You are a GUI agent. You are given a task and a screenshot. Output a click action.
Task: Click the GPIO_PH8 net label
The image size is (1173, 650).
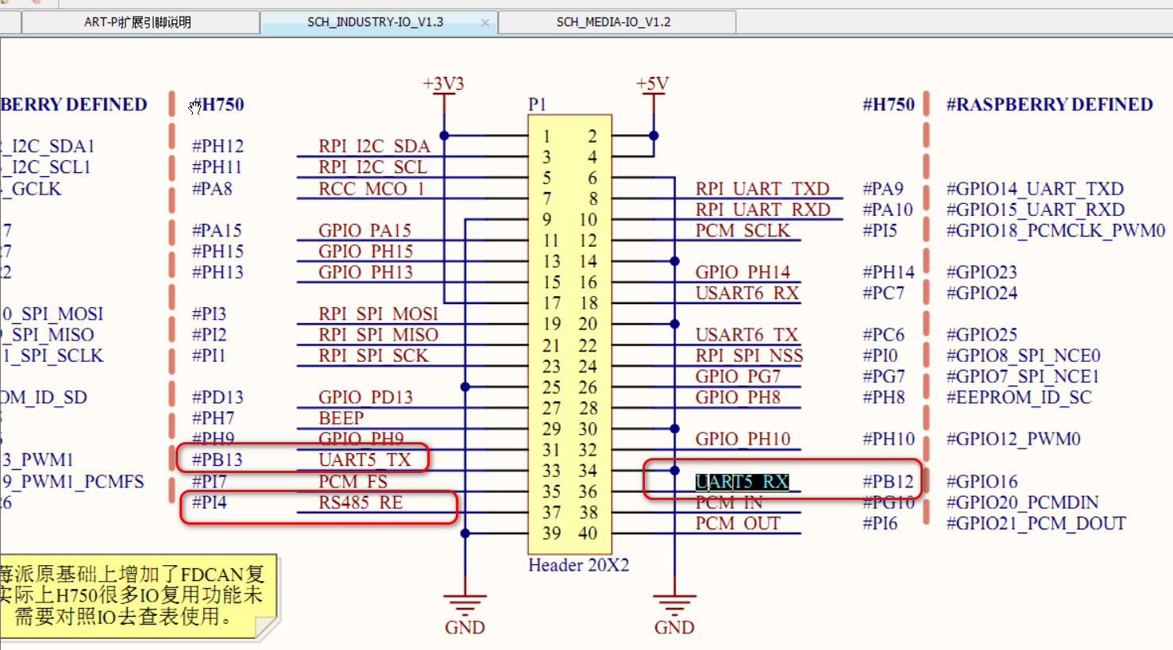[x=739, y=398]
